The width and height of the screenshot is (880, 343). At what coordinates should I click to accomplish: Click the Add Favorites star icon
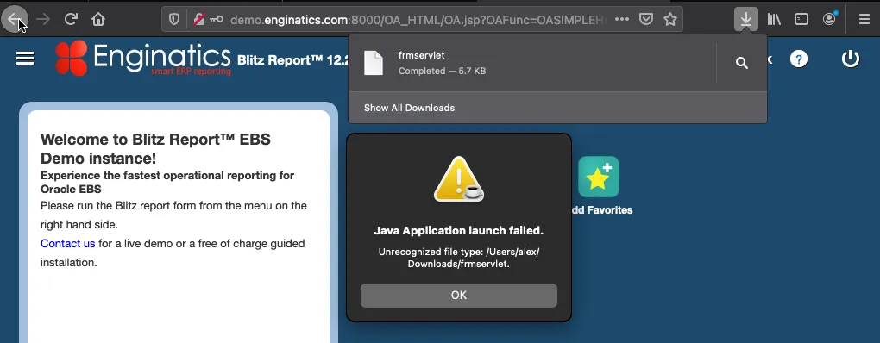(x=599, y=177)
